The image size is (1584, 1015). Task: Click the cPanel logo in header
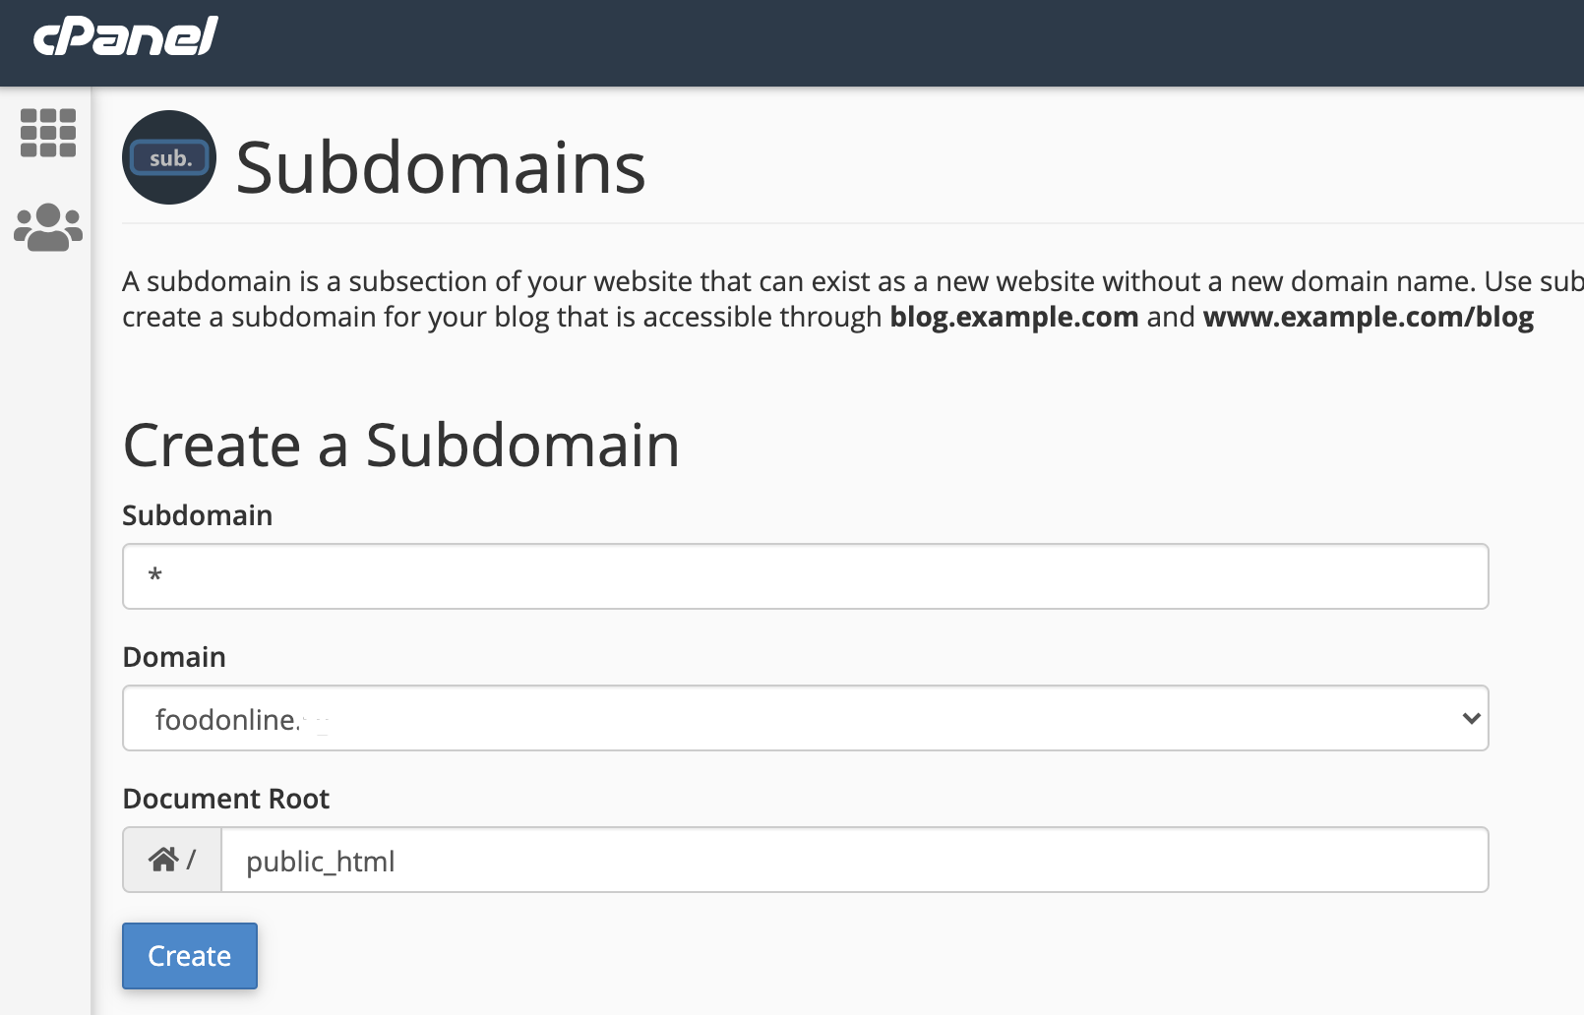click(125, 37)
